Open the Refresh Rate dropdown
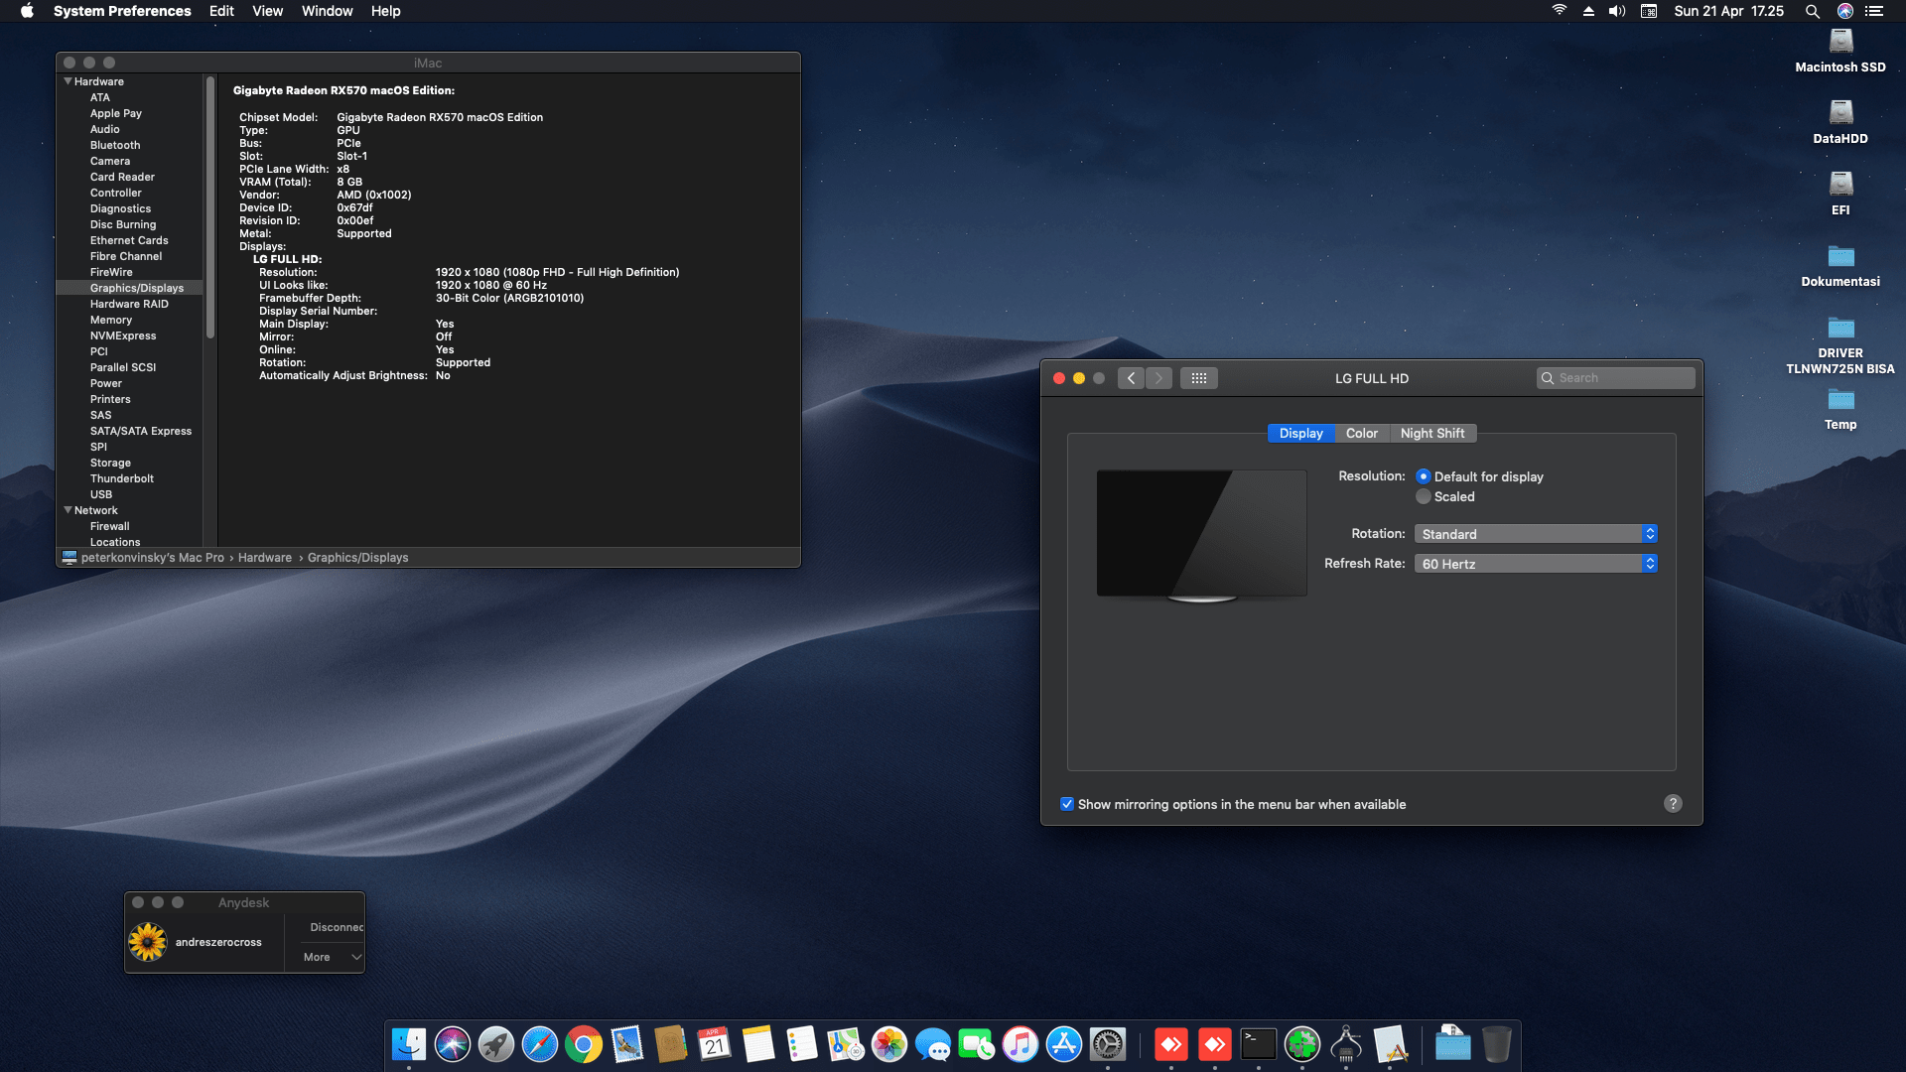Viewport: 1906px width, 1072px height. point(1535,564)
